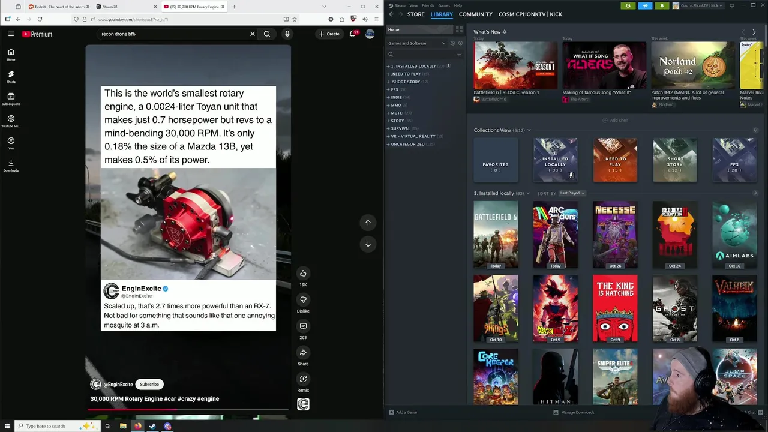Viewport: 768px width, 432px height.
Task: Open @EnginExcite channel link
Action: point(118,385)
